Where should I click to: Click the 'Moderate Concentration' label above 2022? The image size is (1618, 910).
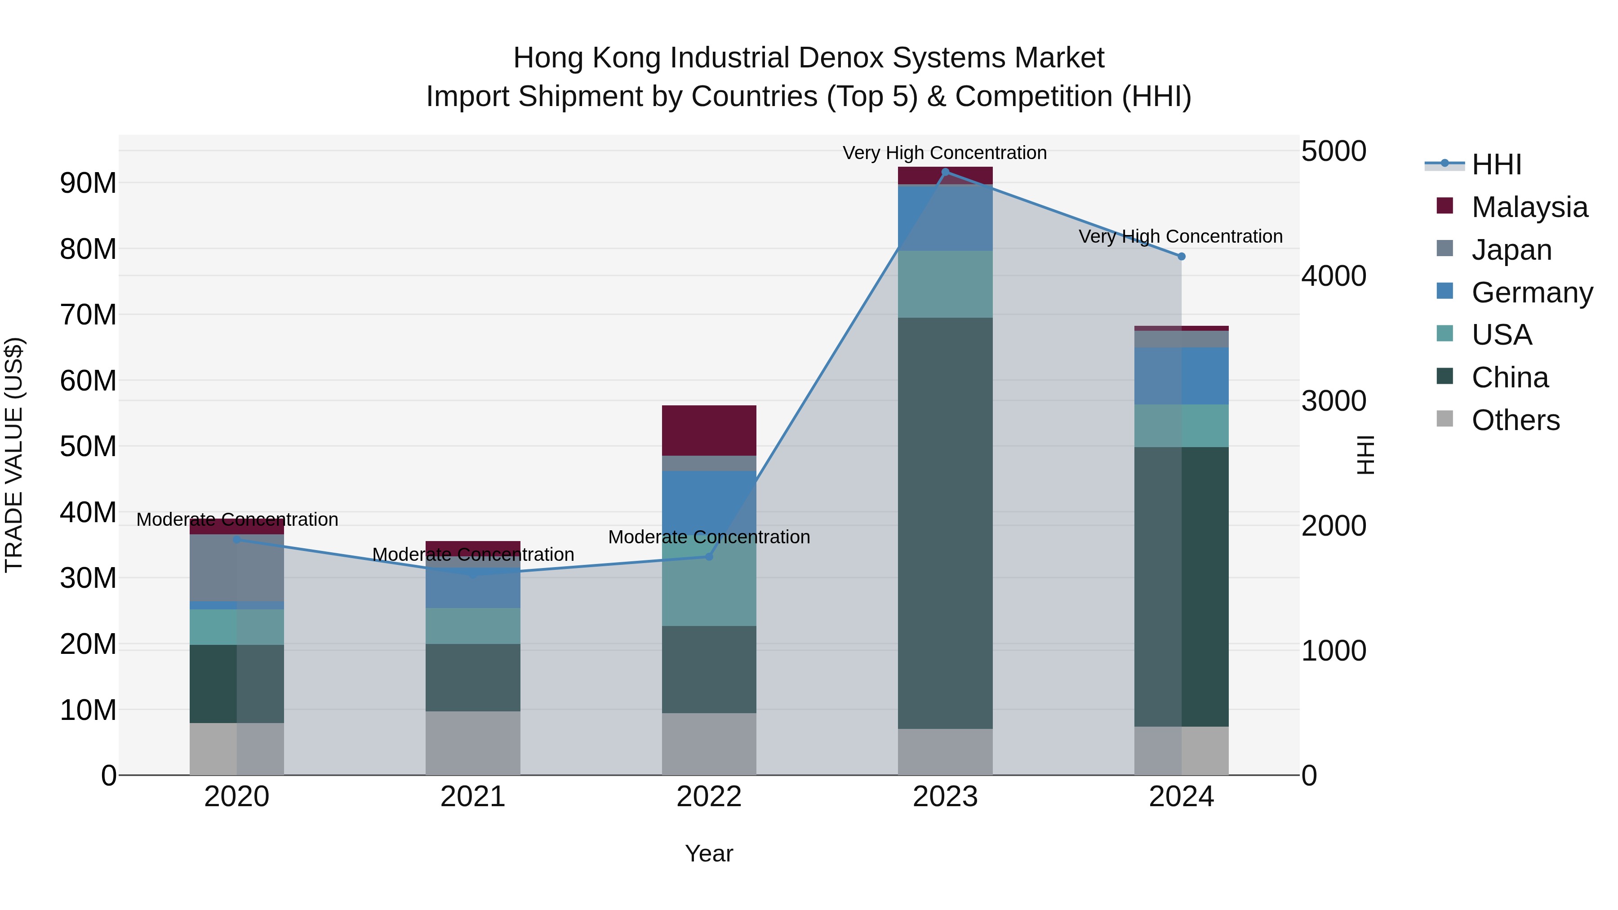coord(709,537)
